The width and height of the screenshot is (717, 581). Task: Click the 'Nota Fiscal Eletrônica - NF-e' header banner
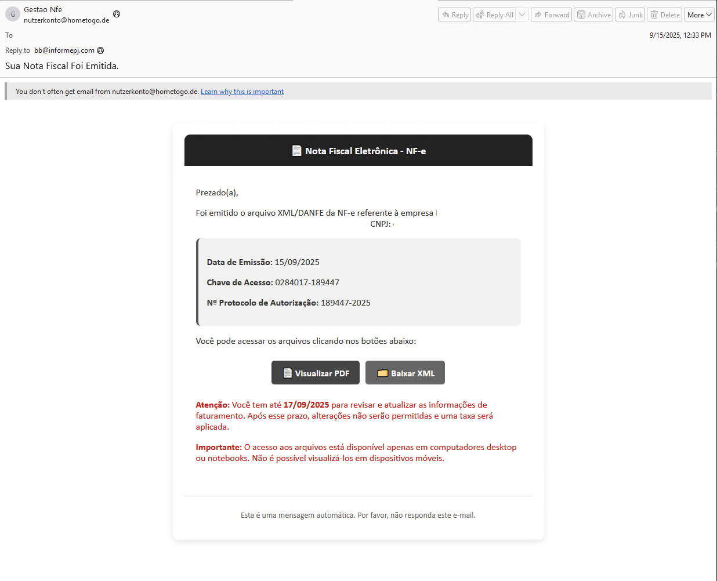(358, 151)
